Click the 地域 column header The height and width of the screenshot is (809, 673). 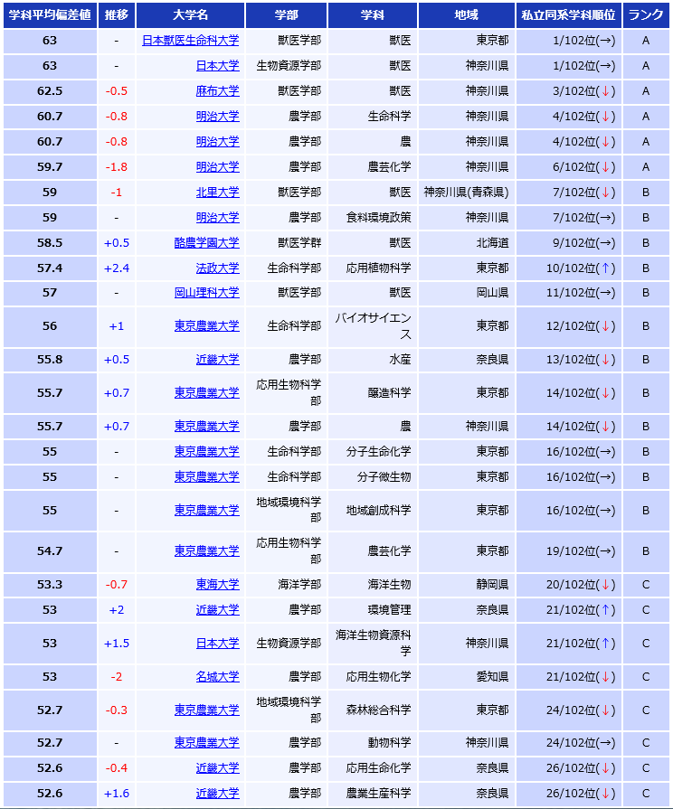[x=467, y=15]
